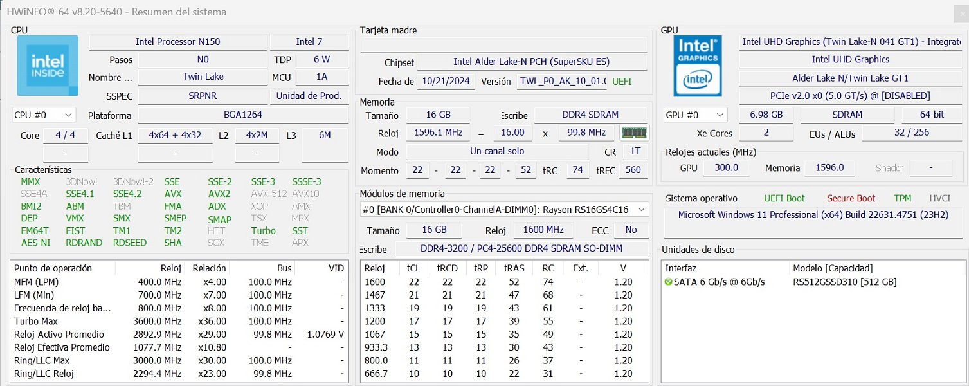969x386 pixels.
Task: Click the memory module chip icon
Action: pyautogui.click(x=634, y=133)
